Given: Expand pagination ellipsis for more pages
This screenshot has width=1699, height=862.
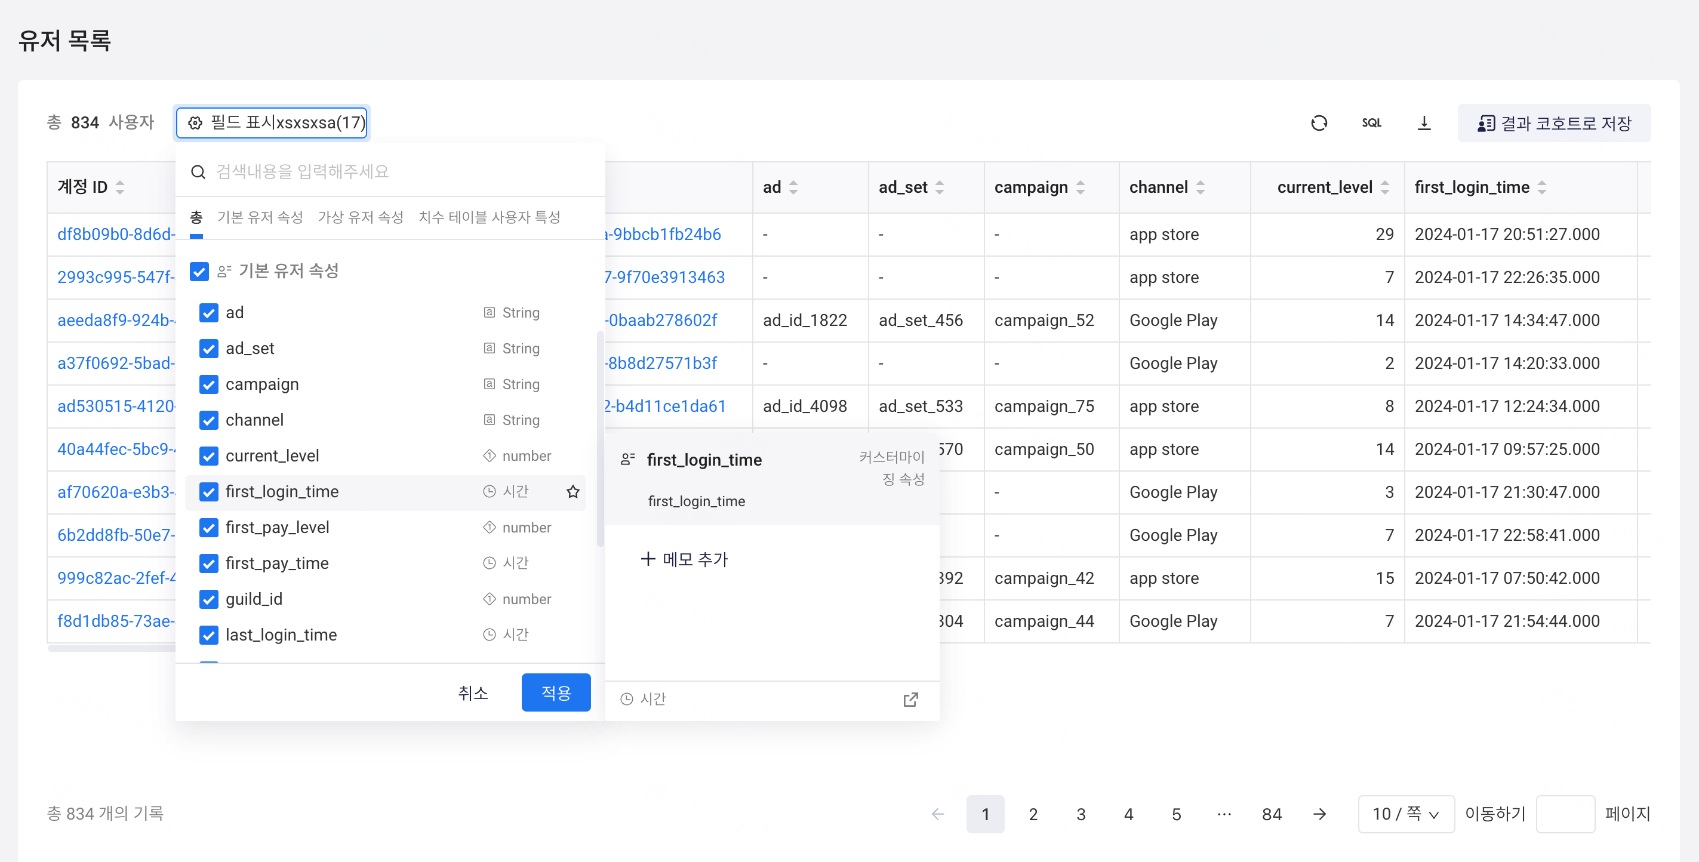Looking at the screenshot, I should 1224,814.
